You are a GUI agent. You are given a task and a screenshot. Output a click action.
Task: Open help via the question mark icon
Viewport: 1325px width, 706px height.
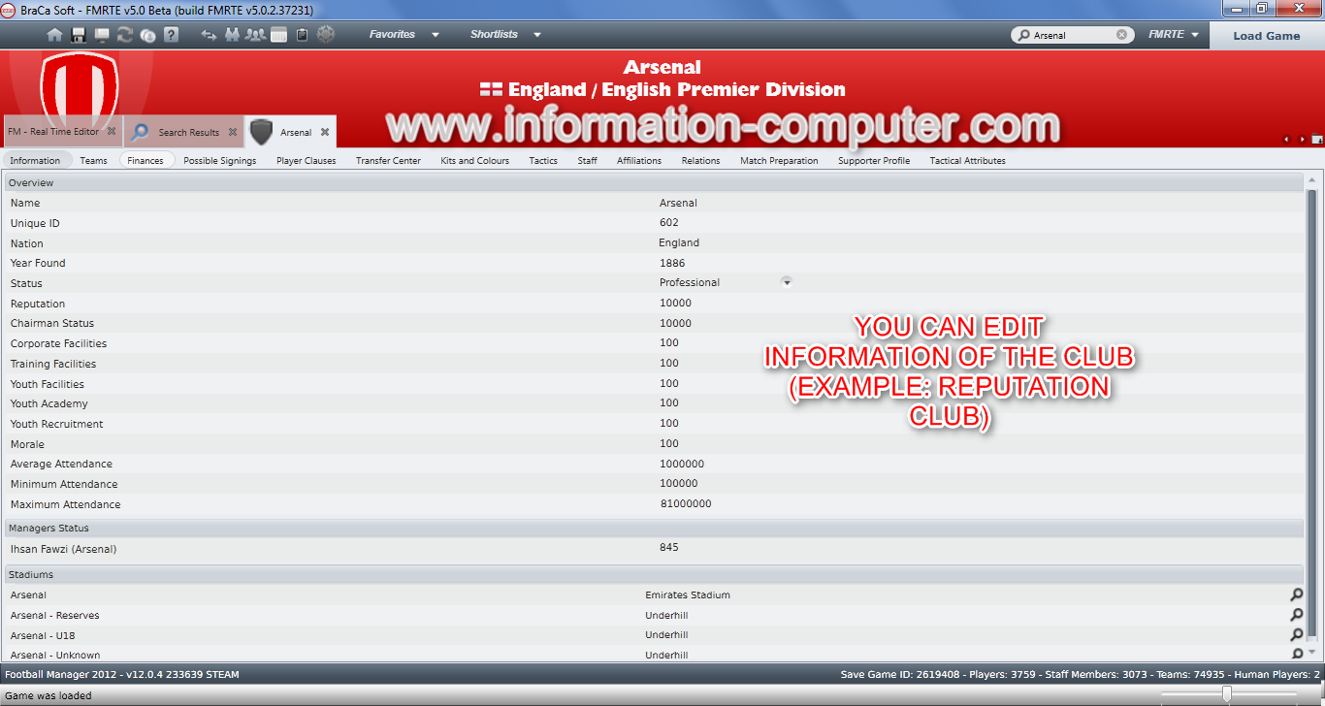[x=171, y=35]
